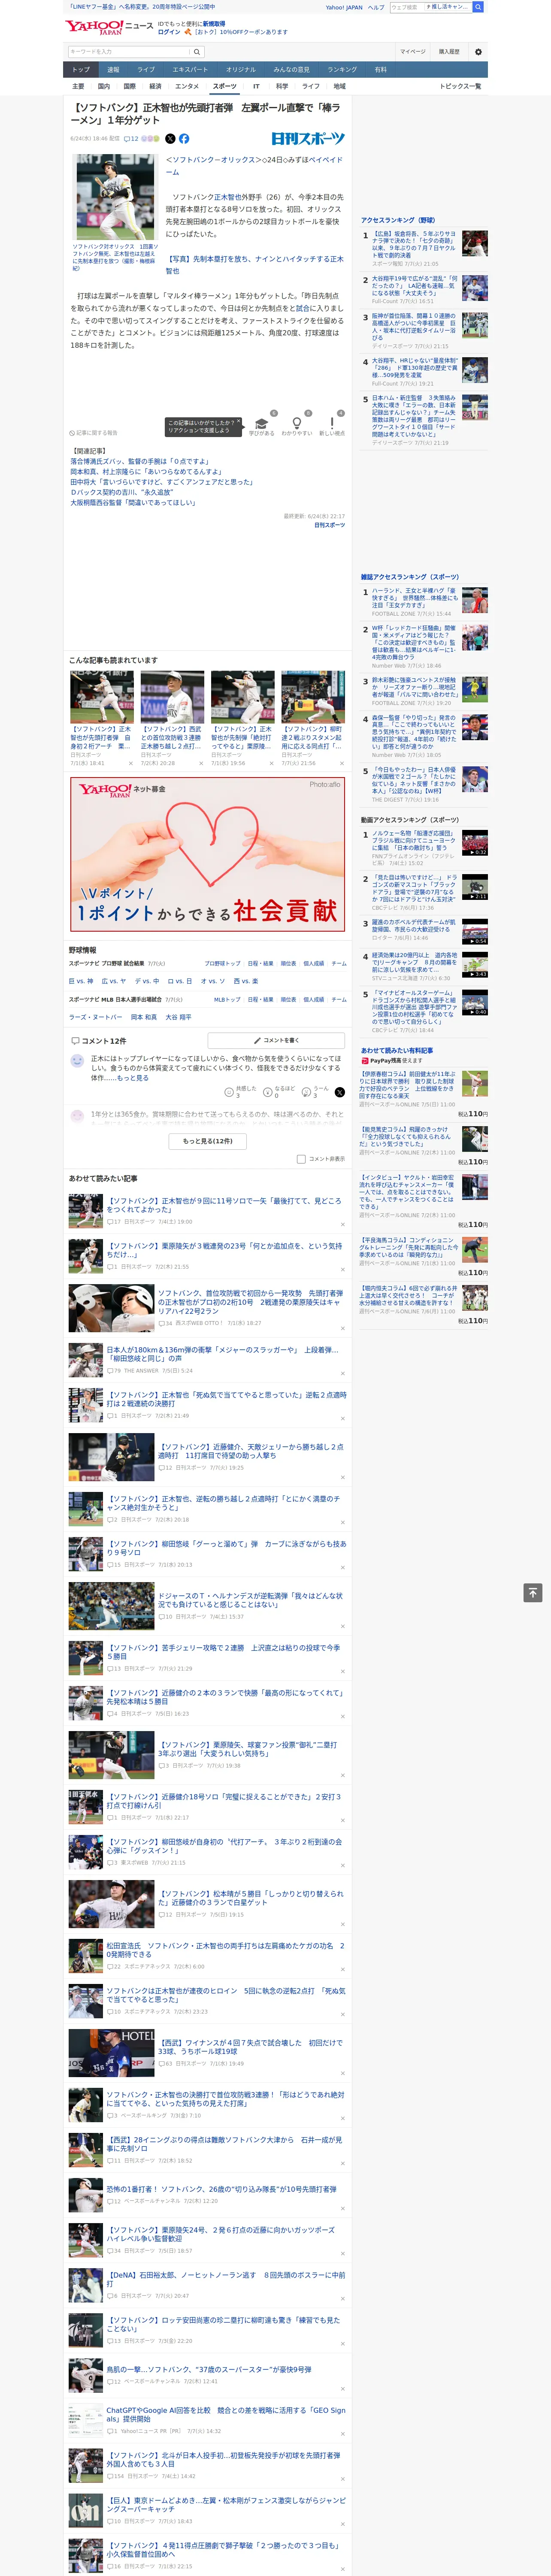
Task: Open the ランキング navigation tab
Action: [x=342, y=70]
